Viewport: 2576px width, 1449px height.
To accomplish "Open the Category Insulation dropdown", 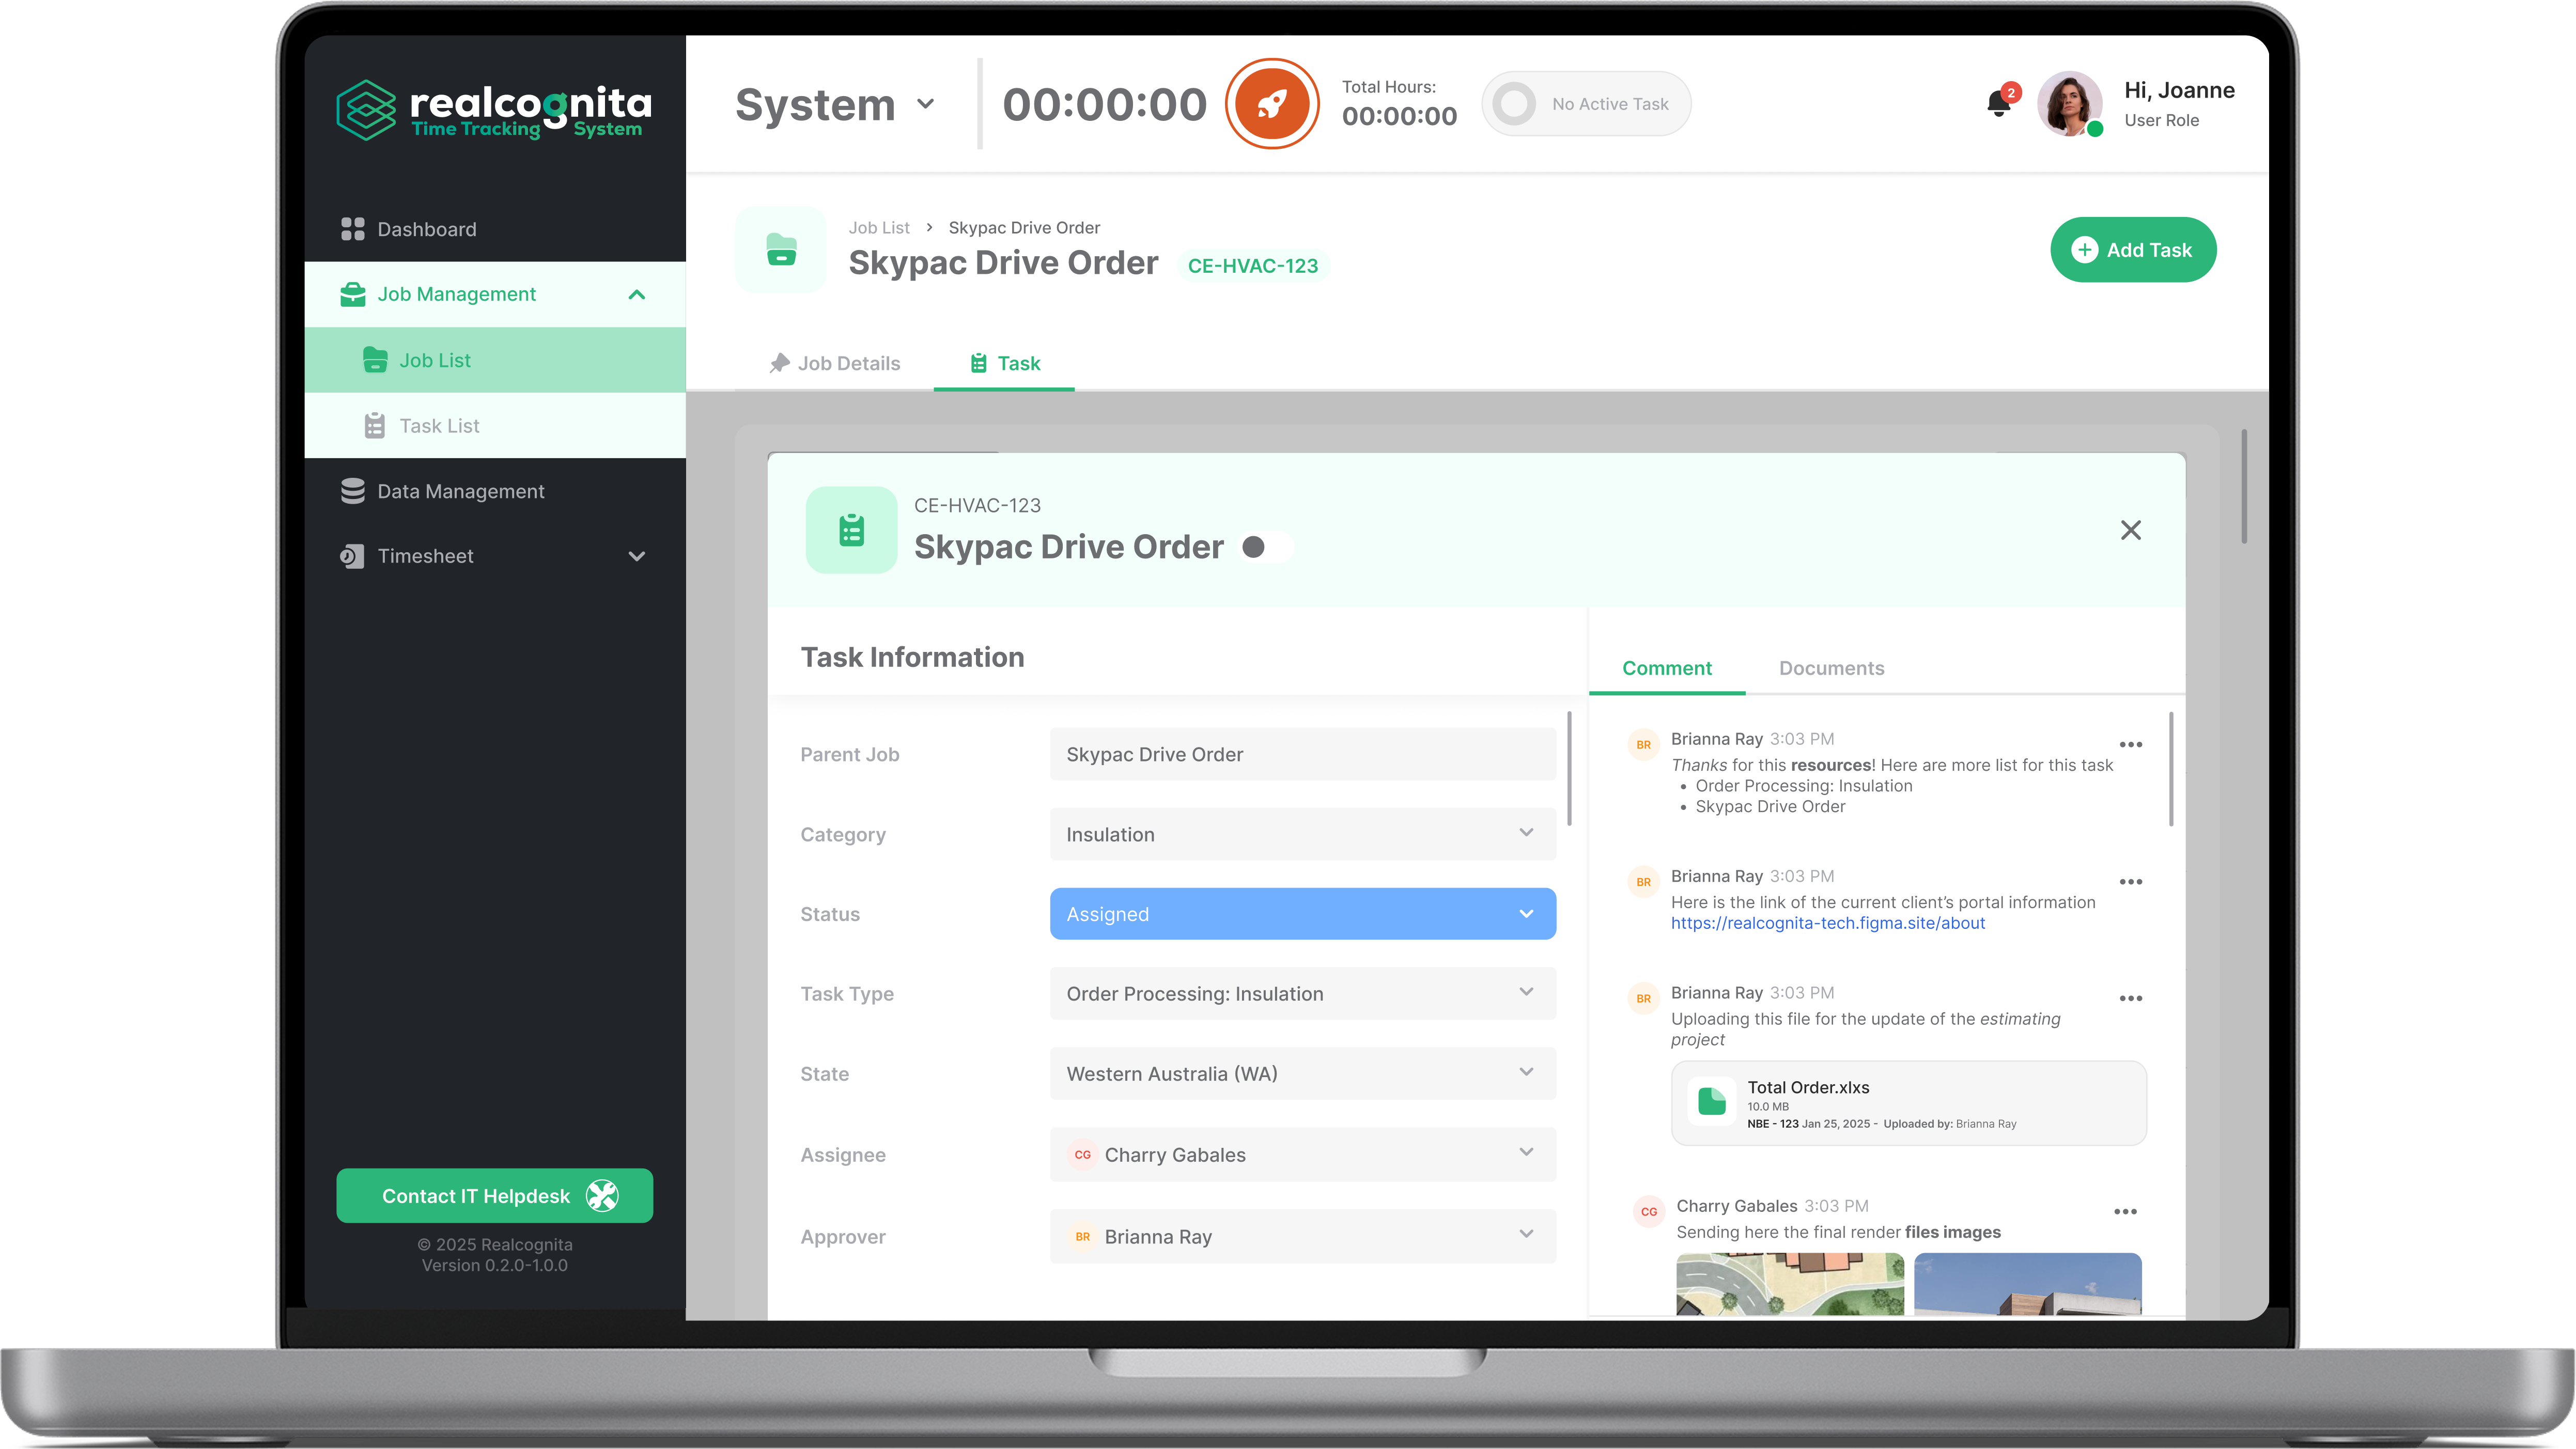I will click(1303, 834).
